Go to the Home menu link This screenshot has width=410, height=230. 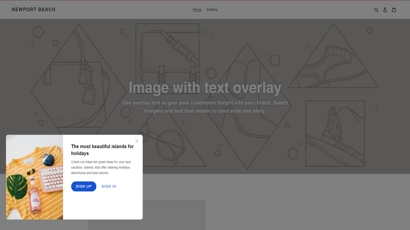tap(197, 10)
